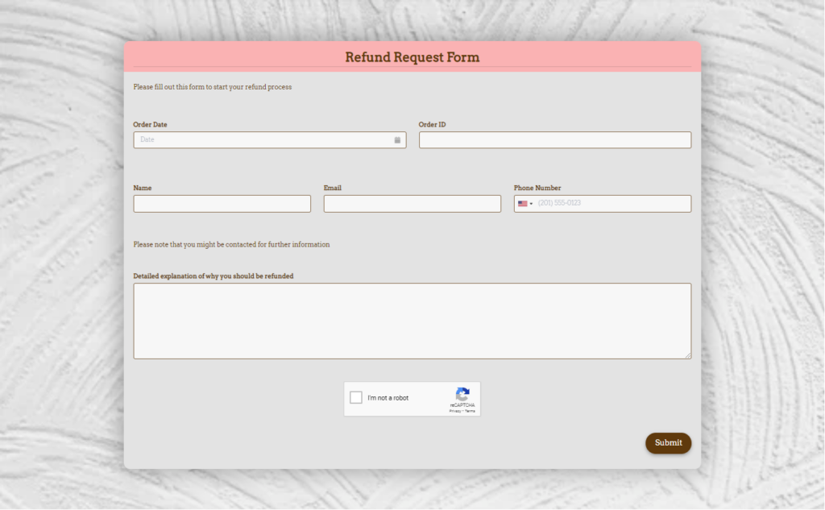The height and width of the screenshot is (510, 825).
Task: Check the I'm not a robot checkbox
Action: pyautogui.click(x=356, y=397)
